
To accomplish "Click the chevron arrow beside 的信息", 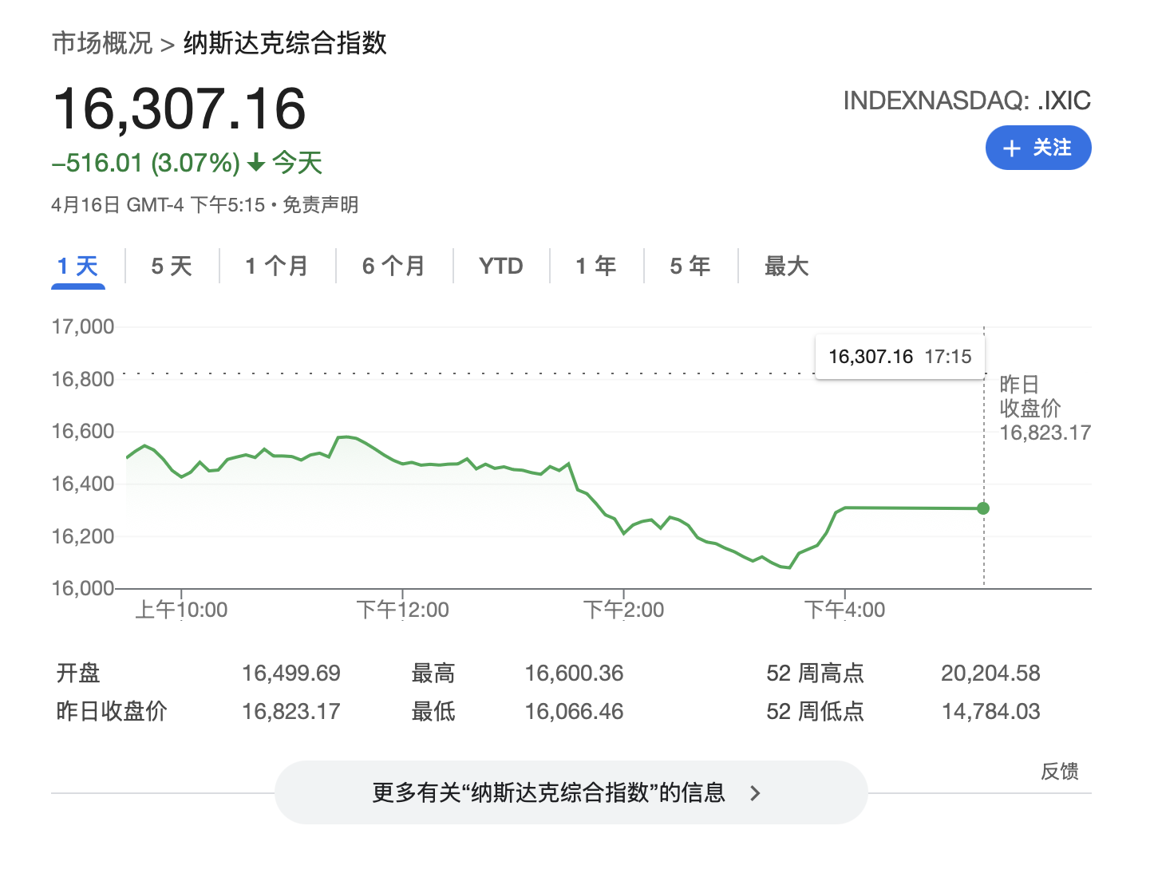I will point(755,793).
